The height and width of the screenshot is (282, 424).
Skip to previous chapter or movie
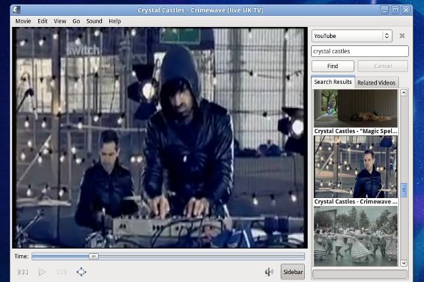[23, 272]
